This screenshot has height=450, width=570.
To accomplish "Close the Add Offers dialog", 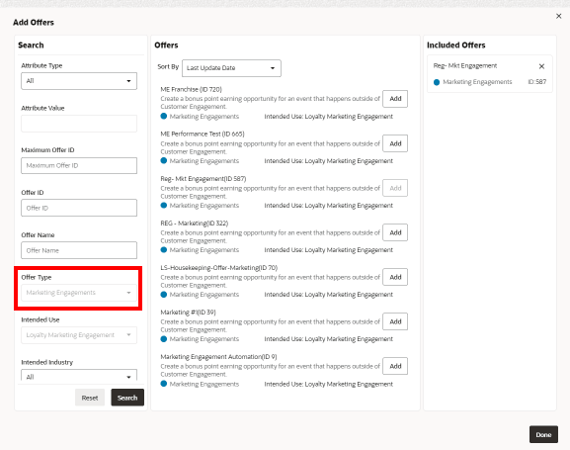I will point(558,16).
